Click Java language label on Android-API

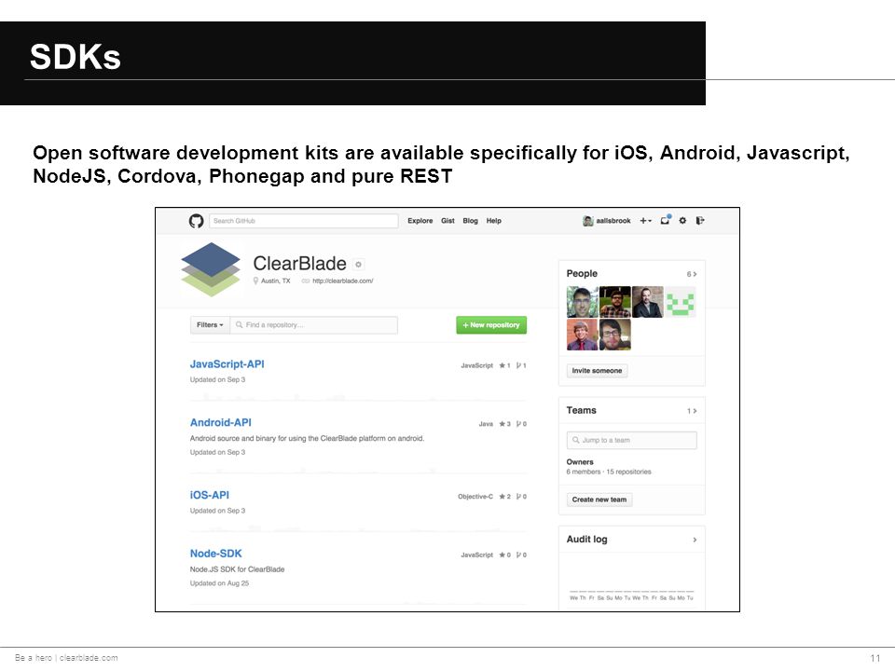tap(486, 424)
